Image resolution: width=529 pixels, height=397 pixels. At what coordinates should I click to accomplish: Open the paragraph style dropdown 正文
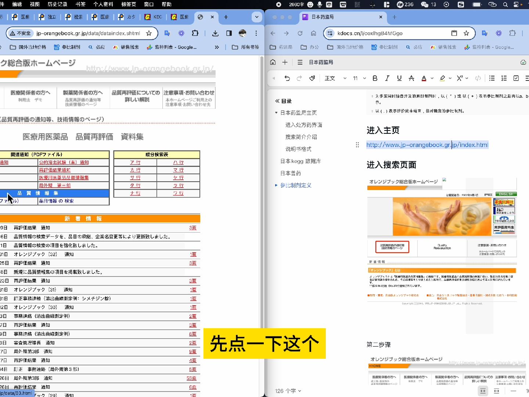tap(335, 78)
